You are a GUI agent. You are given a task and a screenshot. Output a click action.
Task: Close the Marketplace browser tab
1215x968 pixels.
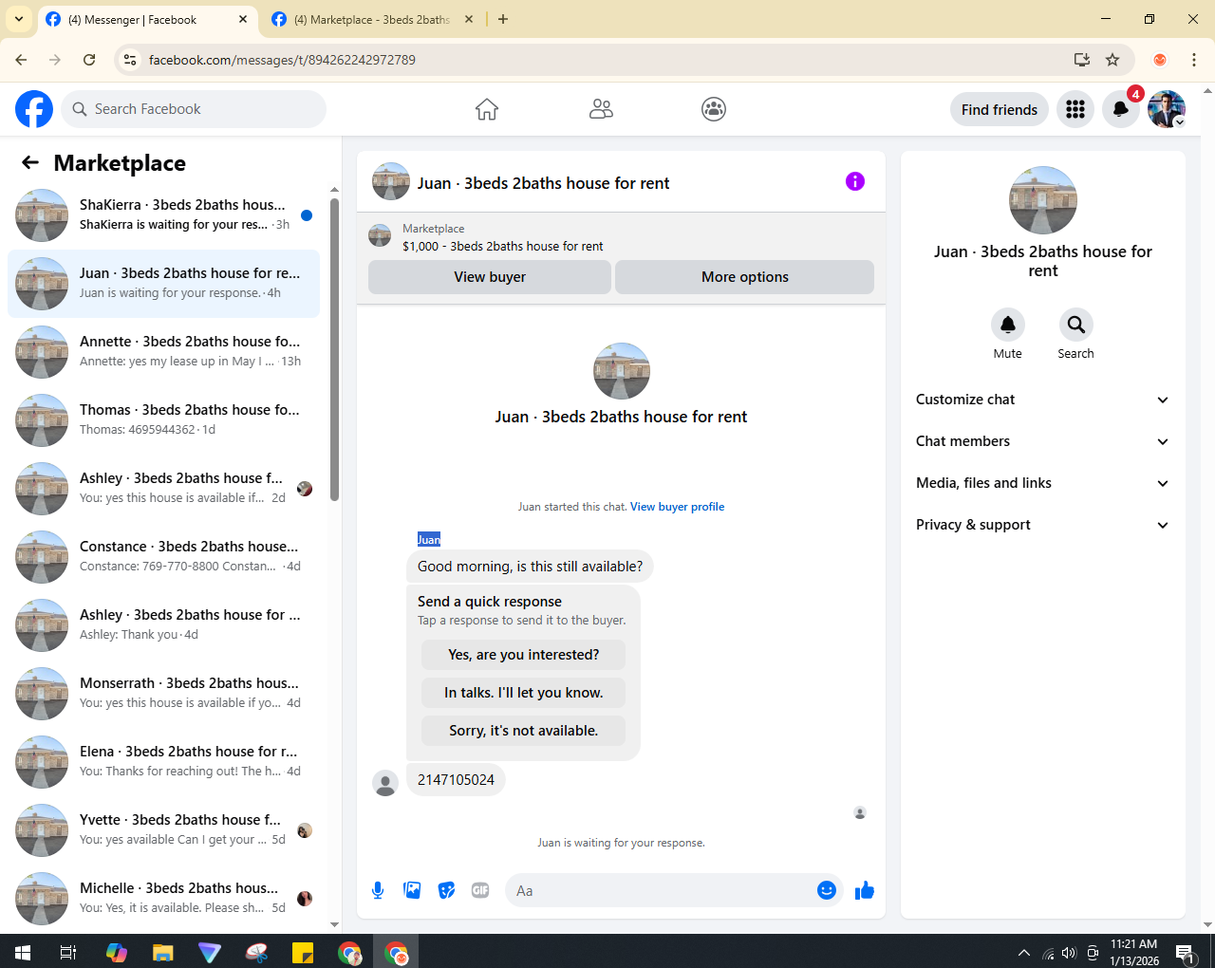click(x=469, y=19)
